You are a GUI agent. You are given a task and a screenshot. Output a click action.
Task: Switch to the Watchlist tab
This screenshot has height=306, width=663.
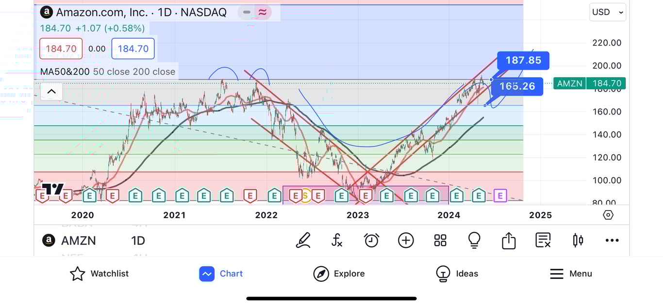[99, 274]
